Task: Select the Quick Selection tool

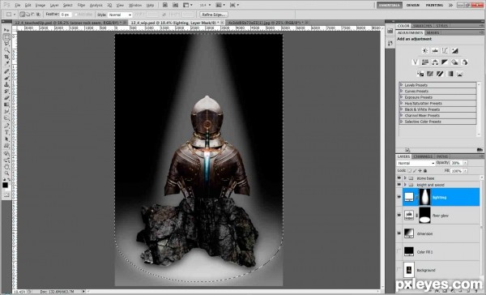Action: pos(6,50)
